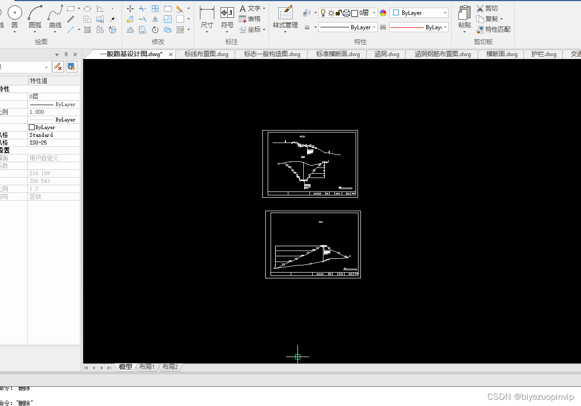Select the Eraser pencil tool
Image resolution: width=581 pixels, height=406 pixels.
[180, 9]
